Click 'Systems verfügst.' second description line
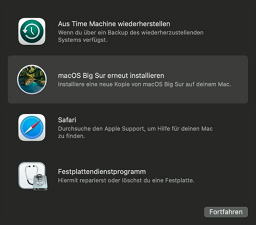Image resolution: width=256 pixels, height=225 pixels. point(83,40)
